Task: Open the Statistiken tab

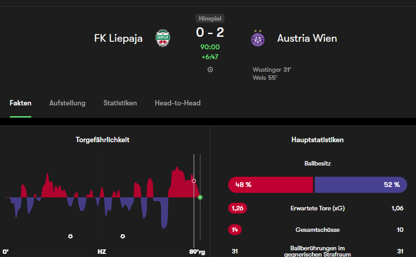Action: point(120,103)
